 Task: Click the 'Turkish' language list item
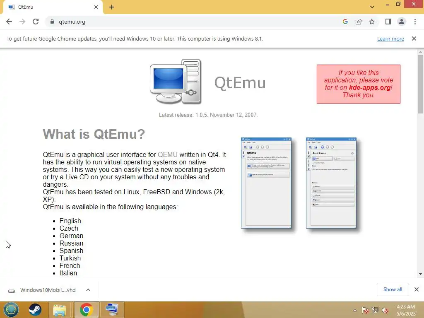coord(70,258)
